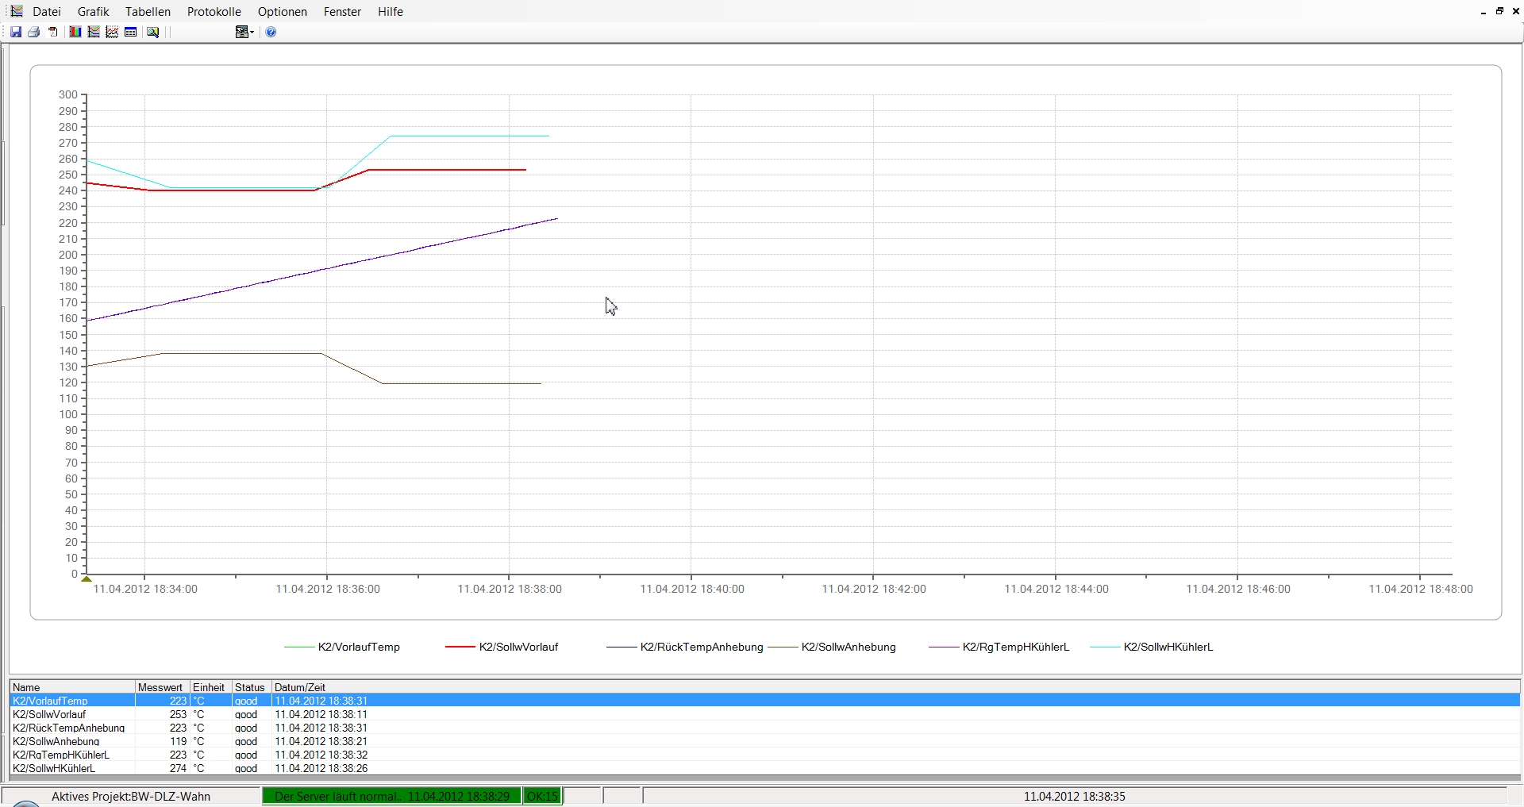Image resolution: width=1524 pixels, height=807 pixels.
Task: Click the green OK:15 status indicator
Action: tap(543, 797)
